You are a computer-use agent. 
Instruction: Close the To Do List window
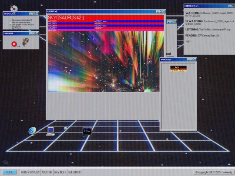37,14
